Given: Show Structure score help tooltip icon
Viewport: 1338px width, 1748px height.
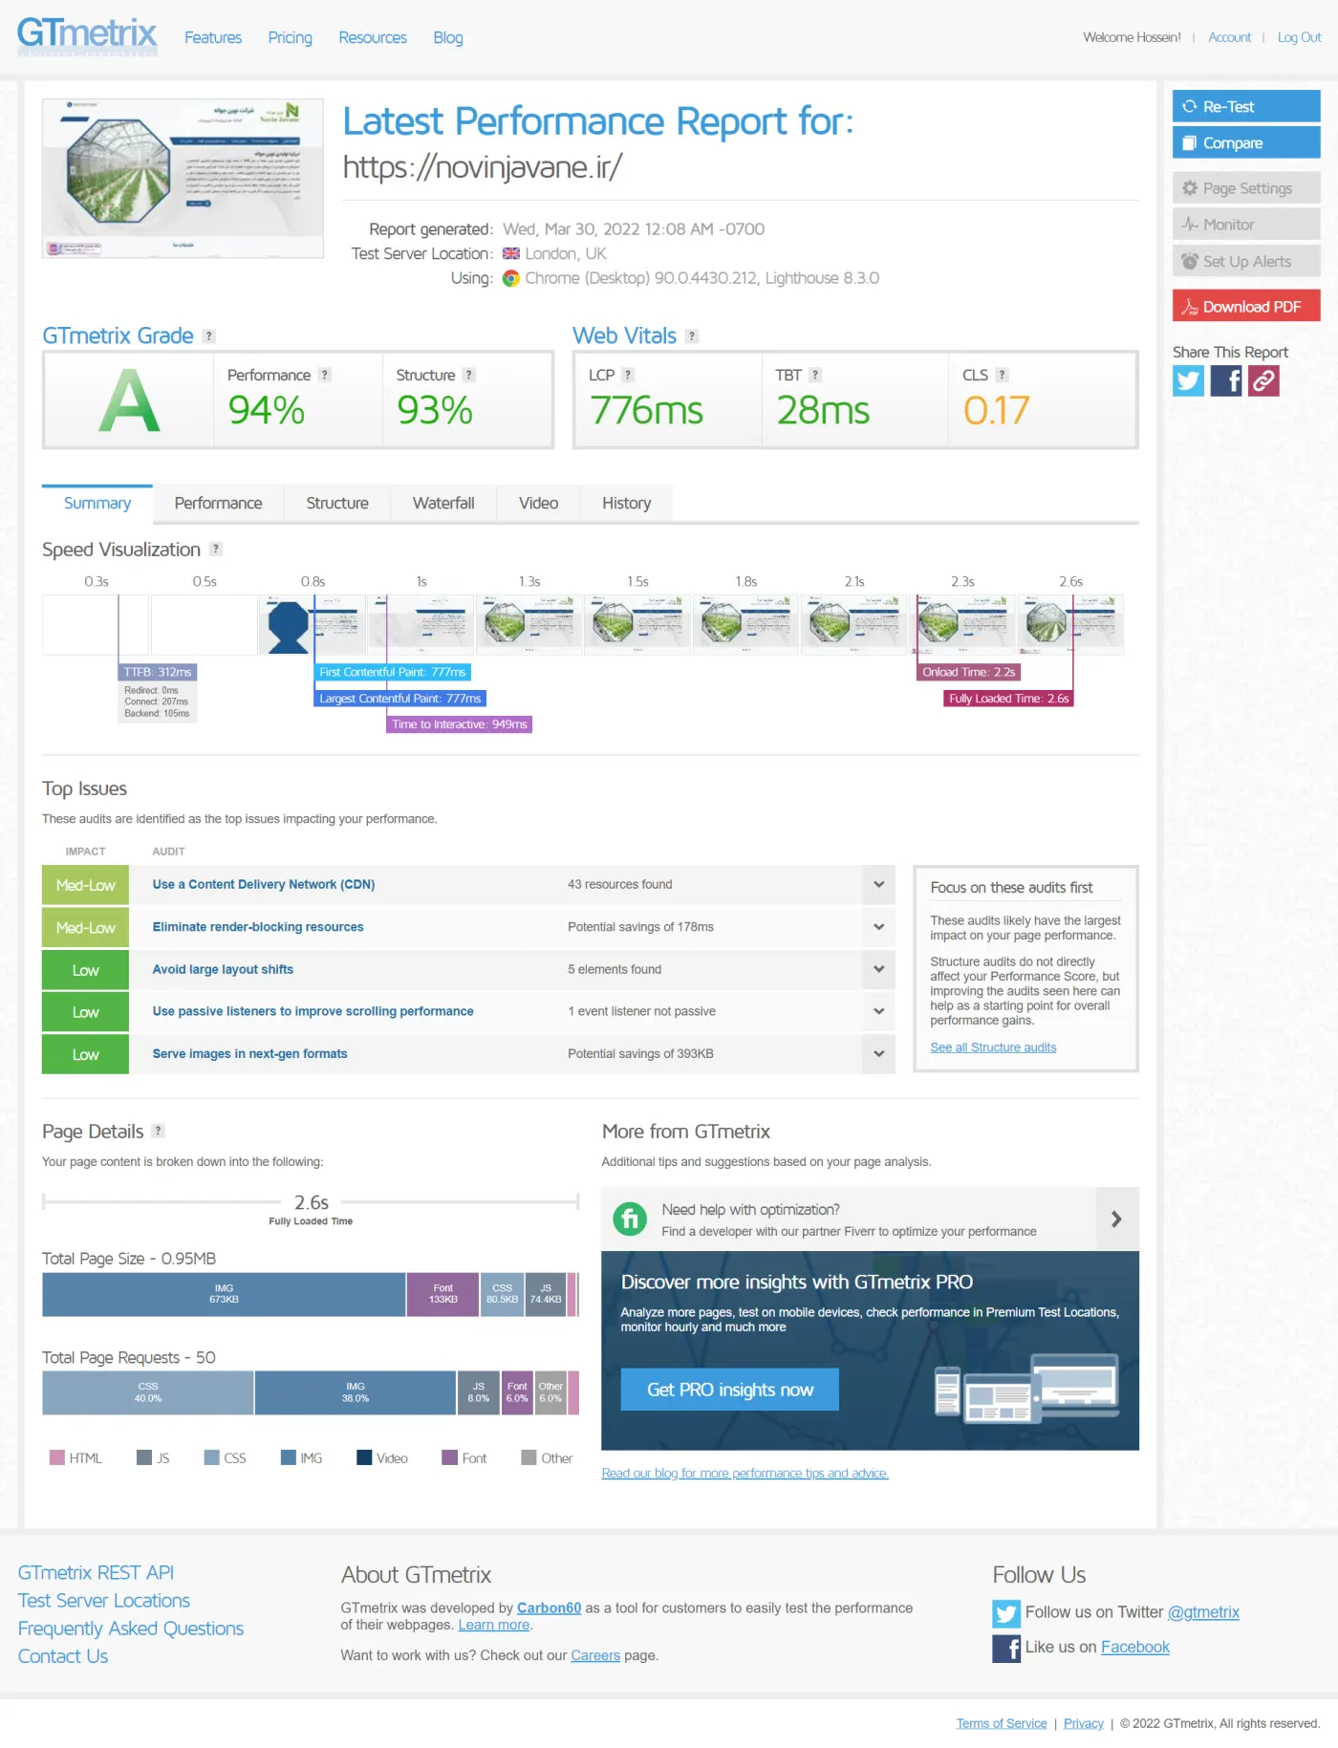Looking at the screenshot, I should click(468, 376).
